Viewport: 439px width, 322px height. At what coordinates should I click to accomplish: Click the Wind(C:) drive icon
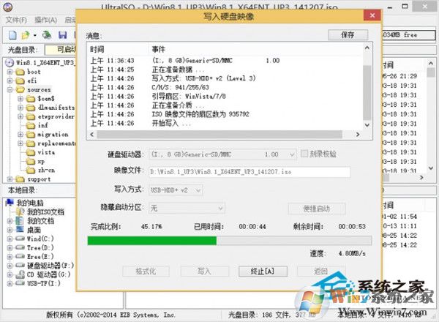pyautogui.click(x=20, y=239)
